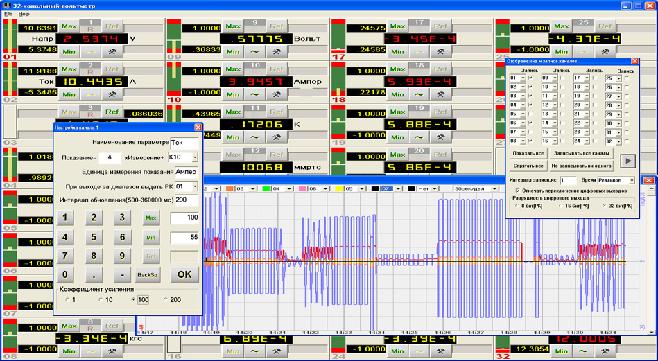Open the РК 01 out-of-range dropdown

[x=195, y=186]
